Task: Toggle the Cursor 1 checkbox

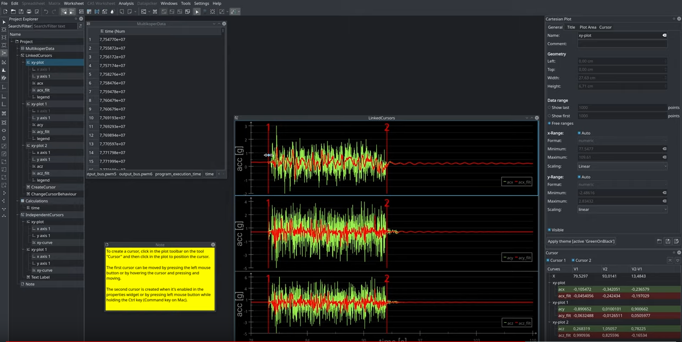Action: click(x=548, y=260)
